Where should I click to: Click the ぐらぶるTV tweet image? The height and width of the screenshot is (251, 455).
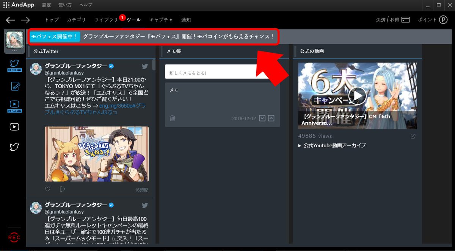(97, 154)
